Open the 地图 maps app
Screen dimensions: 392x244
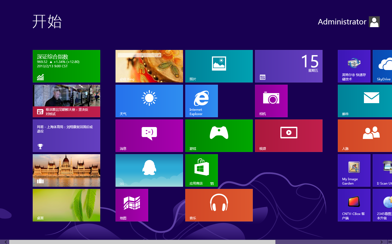[132, 205]
